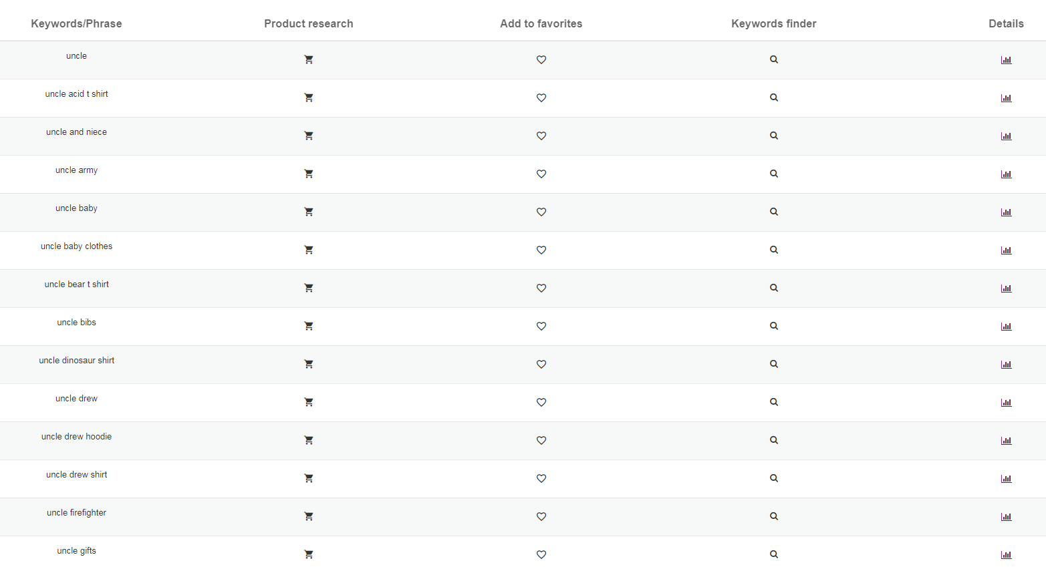The width and height of the screenshot is (1046, 567).
Task: Open details chart for 'uncle' row
Action: [x=1006, y=59]
